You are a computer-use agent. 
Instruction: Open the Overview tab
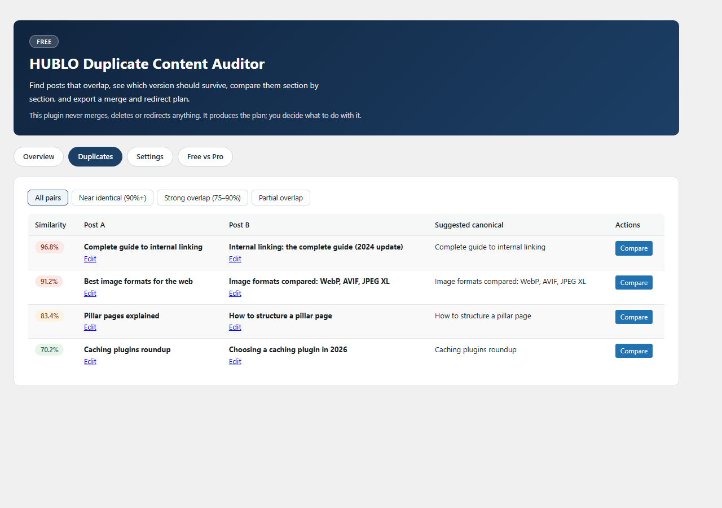[x=38, y=157]
